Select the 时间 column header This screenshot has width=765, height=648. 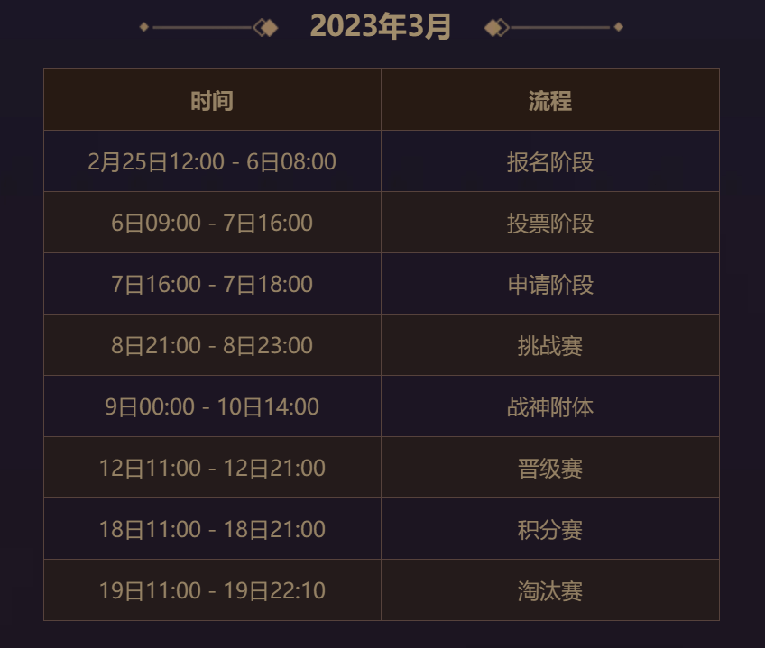pyautogui.click(x=212, y=100)
